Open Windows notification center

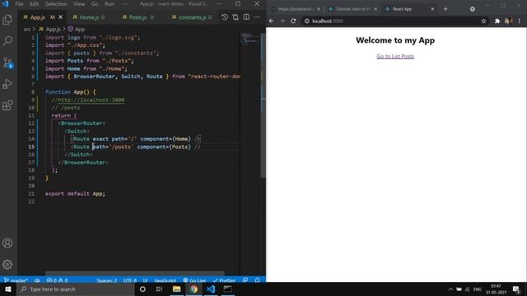[x=516, y=289]
